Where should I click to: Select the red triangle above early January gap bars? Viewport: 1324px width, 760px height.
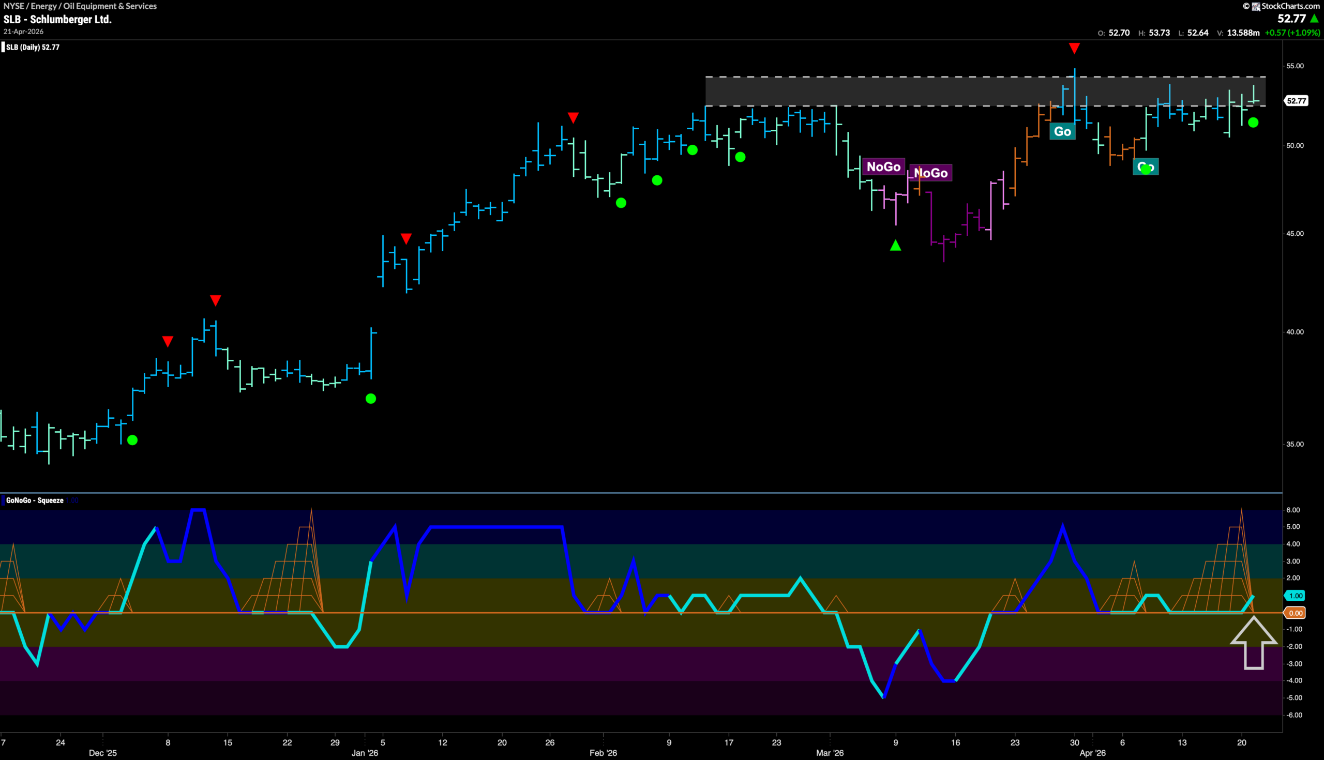pos(406,239)
